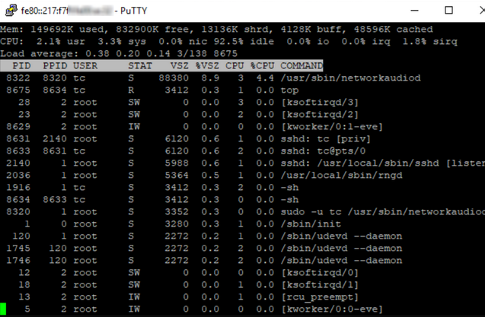The height and width of the screenshot is (317, 485).
Task: Select the '1.8% sirq' value
Action: (430, 41)
